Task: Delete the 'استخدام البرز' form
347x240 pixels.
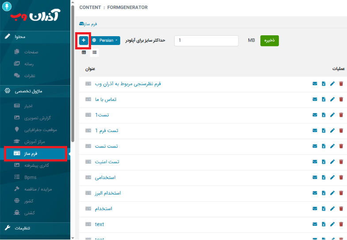Action: (x=341, y=193)
